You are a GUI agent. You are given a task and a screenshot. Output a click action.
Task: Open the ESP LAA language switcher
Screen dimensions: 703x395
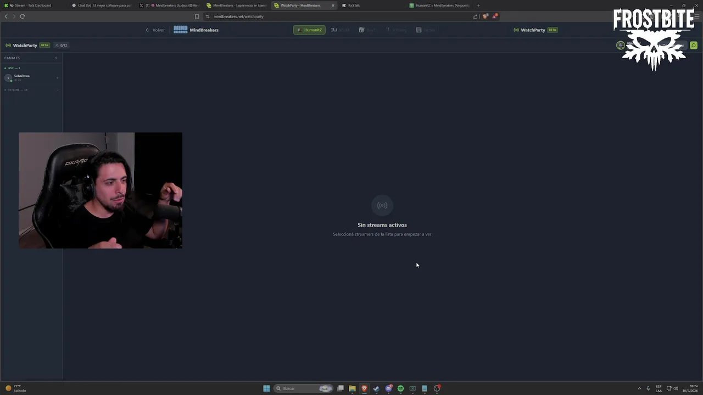click(x=659, y=388)
